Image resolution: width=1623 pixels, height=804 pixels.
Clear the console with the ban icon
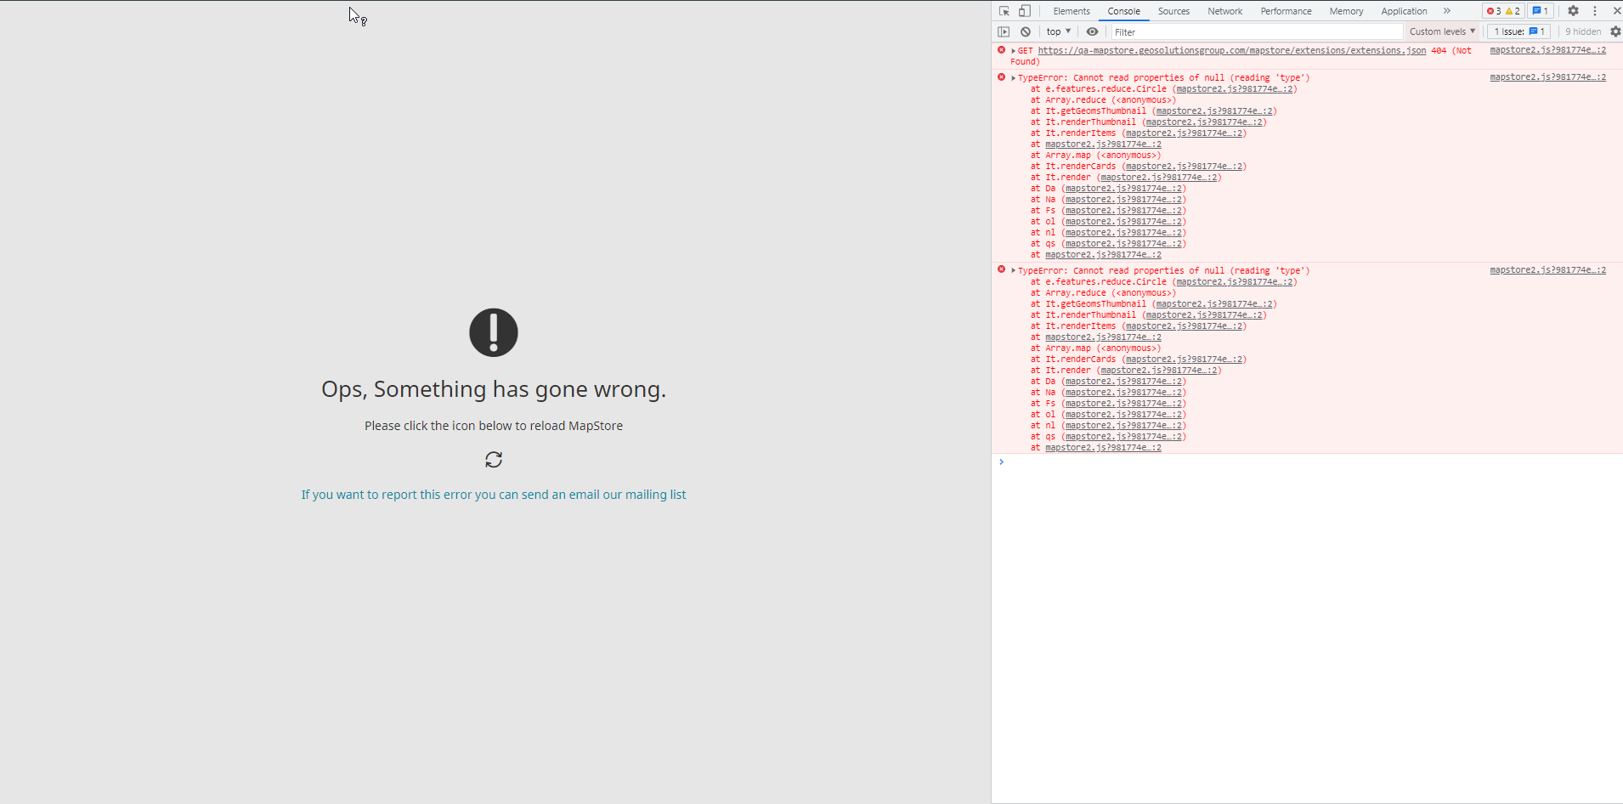(x=1026, y=31)
